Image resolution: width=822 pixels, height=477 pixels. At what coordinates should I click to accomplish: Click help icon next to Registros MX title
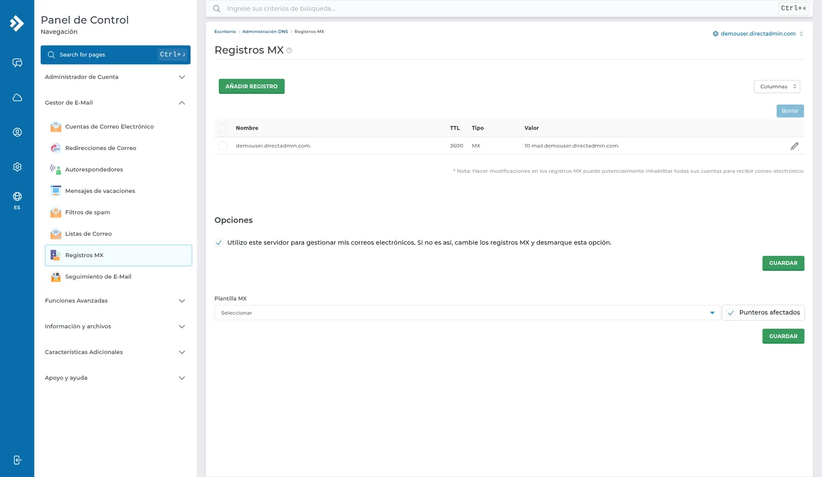(289, 50)
